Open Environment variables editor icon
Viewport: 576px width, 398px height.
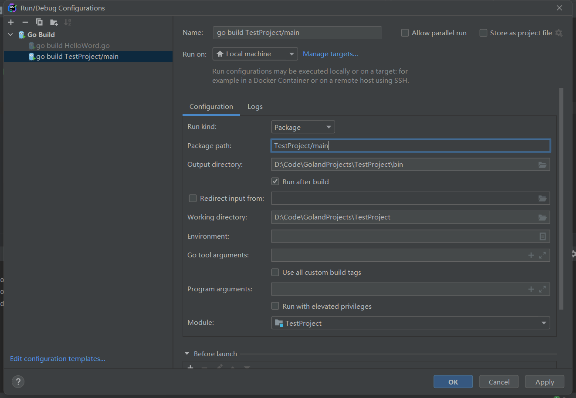(x=542, y=236)
